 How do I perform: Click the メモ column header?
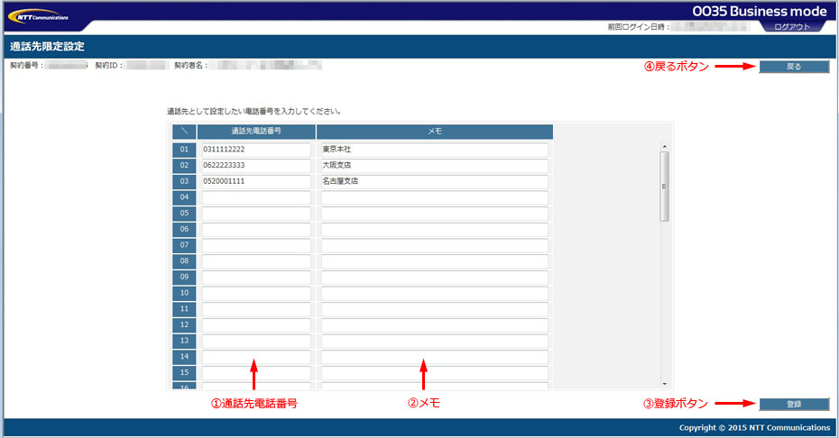click(434, 132)
